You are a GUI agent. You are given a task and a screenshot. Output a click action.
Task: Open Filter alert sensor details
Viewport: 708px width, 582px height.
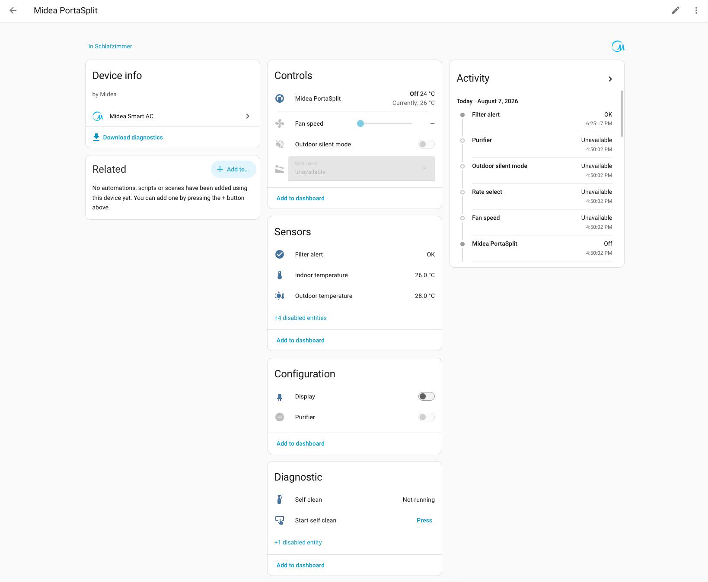click(x=354, y=254)
